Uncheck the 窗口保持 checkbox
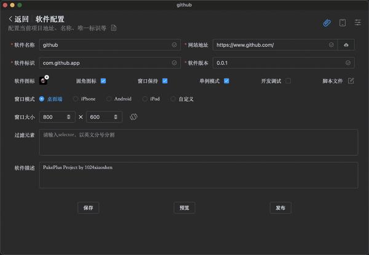 click(x=165, y=81)
